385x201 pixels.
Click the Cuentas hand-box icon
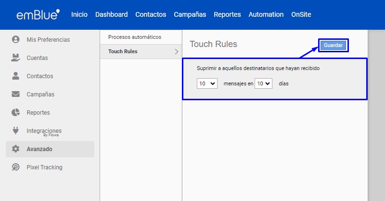click(x=16, y=58)
